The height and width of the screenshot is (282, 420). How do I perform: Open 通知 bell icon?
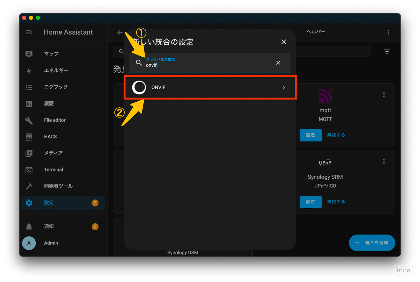[29, 227]
